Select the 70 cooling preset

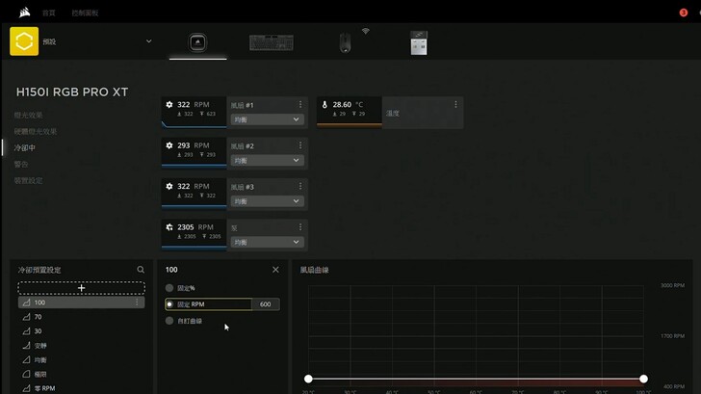[81, 317]
